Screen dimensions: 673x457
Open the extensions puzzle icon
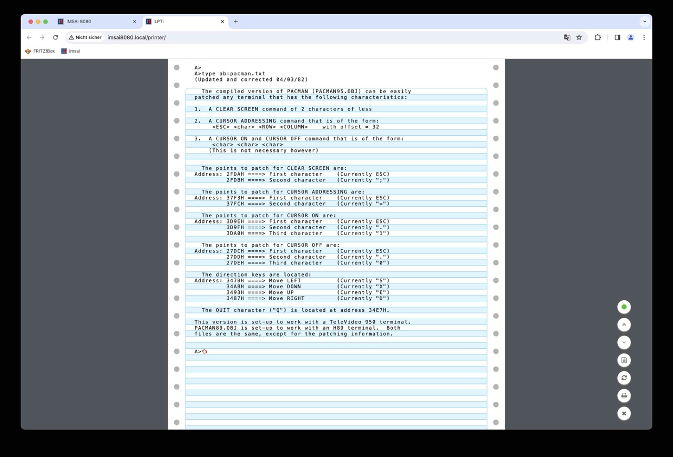[598, 37]
